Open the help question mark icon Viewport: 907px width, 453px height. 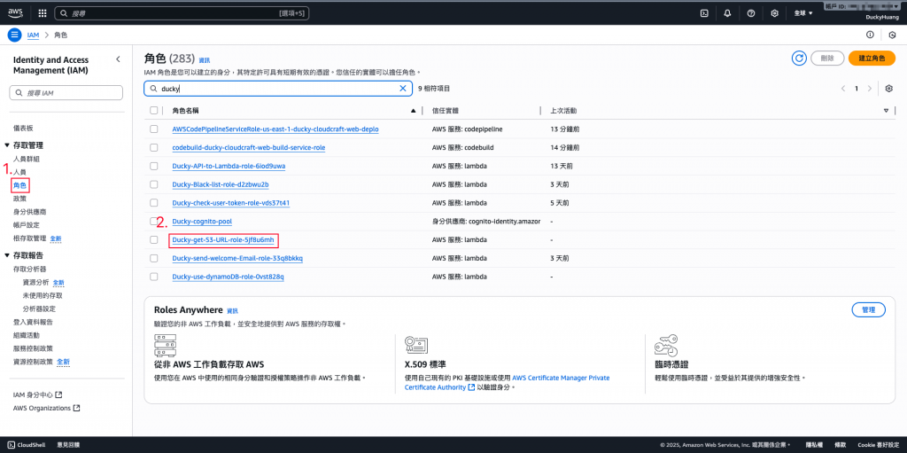click(751, 12)
